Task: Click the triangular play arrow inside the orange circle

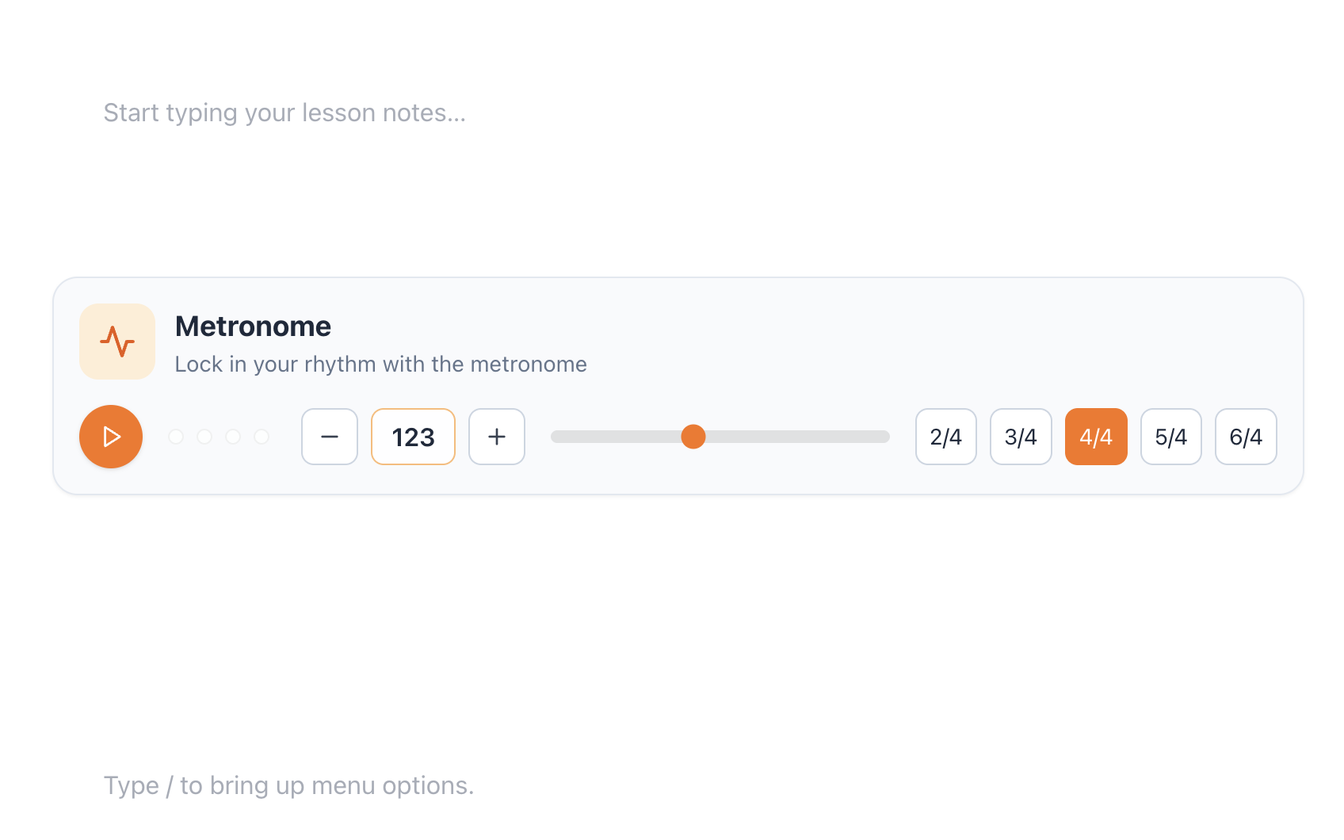Action: point(111,437)
